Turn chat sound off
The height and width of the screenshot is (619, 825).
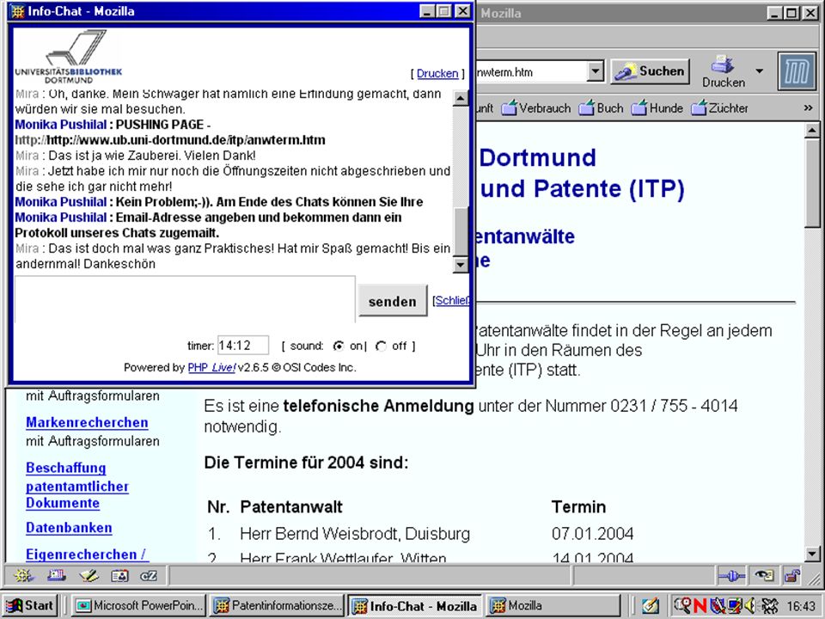pyautogui.click(x=381, y=346)
